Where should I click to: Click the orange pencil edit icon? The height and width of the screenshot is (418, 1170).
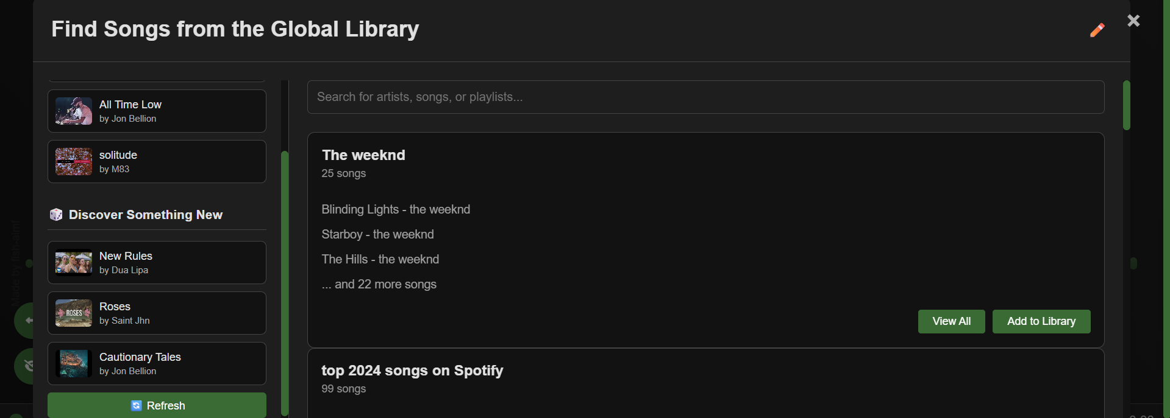coord(1097,30)
